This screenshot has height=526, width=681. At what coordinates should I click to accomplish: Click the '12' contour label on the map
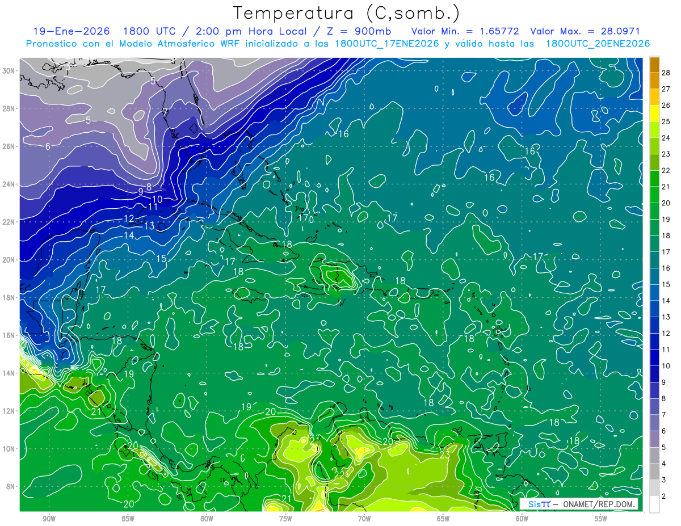(x=129, y=218)
